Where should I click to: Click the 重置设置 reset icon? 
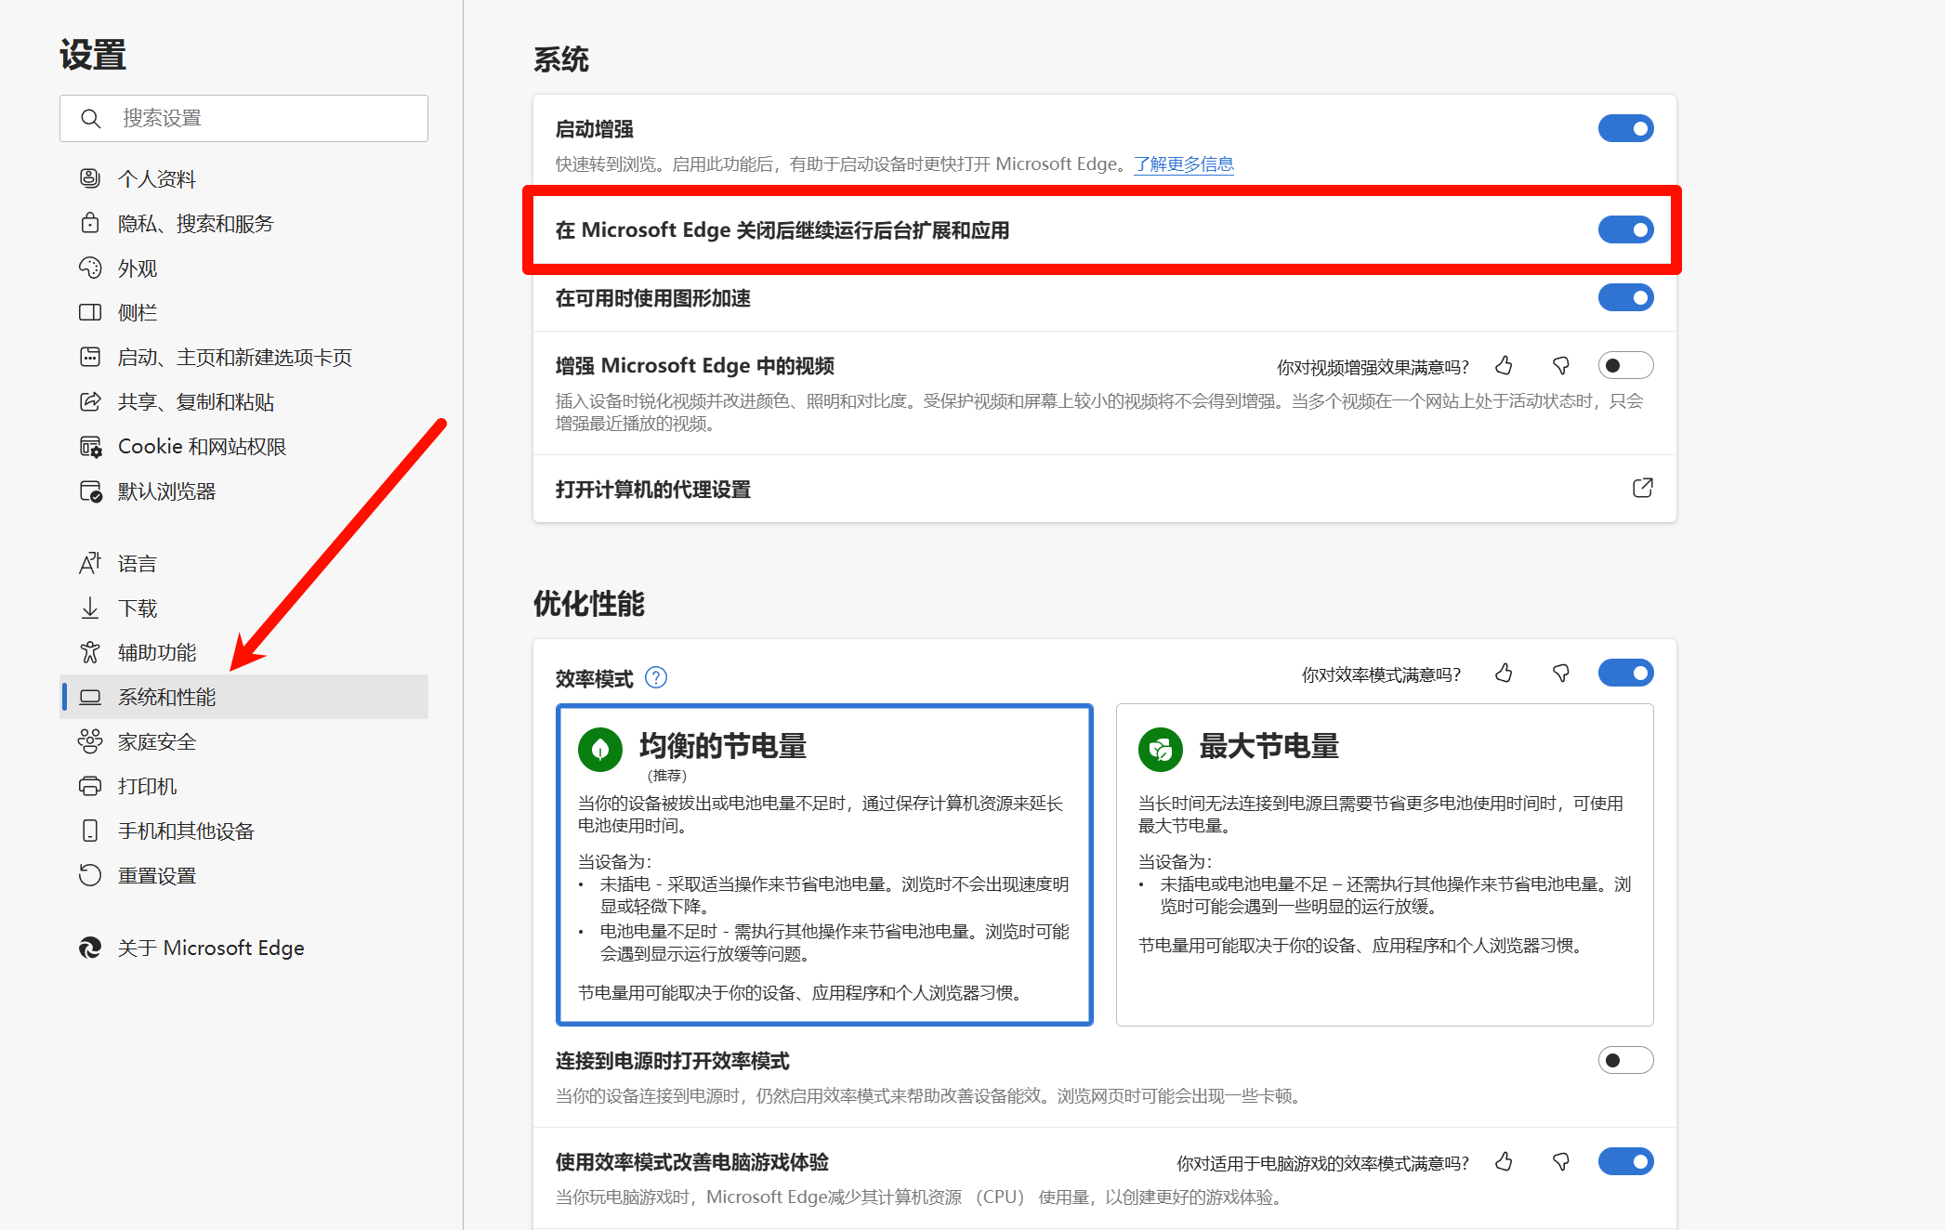click(90, 875)
